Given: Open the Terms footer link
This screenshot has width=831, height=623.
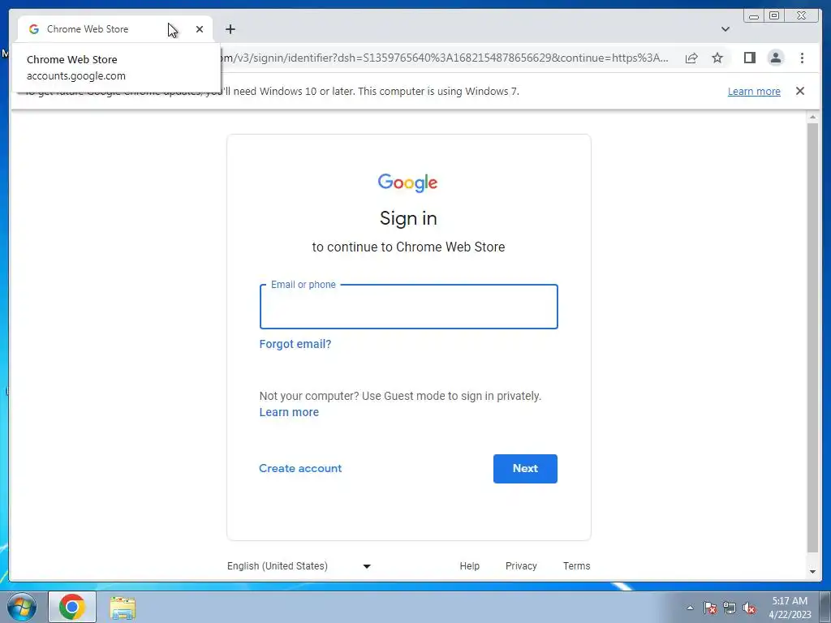Looking at the screenshot, I should 577,565.
